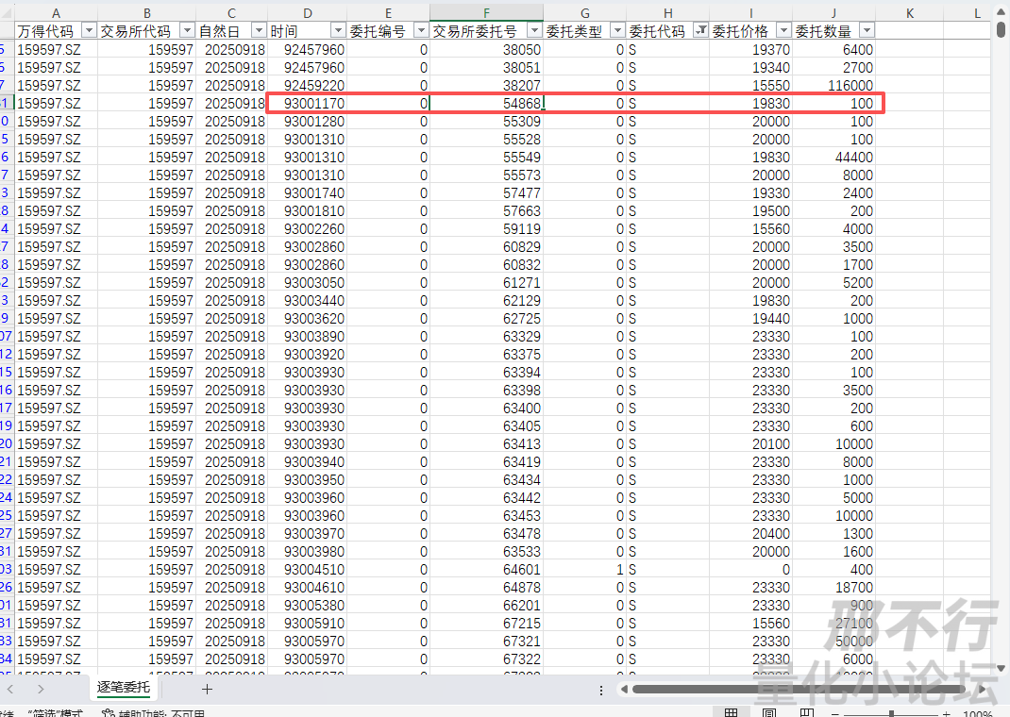The height and width of the screenshot is (717, 1010).
Task: Open the 委托类型 filter dropdown
Action: 617,31
